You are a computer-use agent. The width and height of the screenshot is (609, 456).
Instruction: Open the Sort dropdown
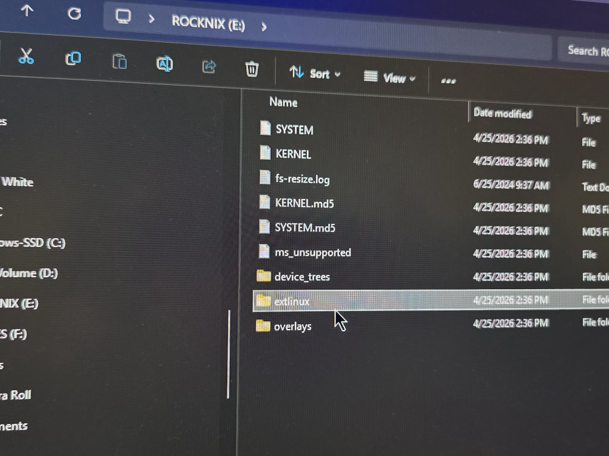[315, 73]
